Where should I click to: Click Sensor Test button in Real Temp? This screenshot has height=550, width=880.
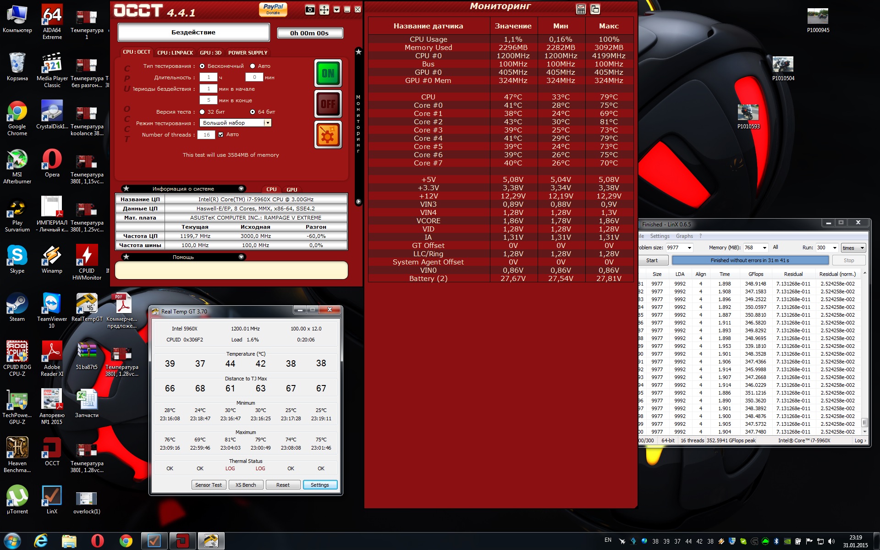click(208, 485)
